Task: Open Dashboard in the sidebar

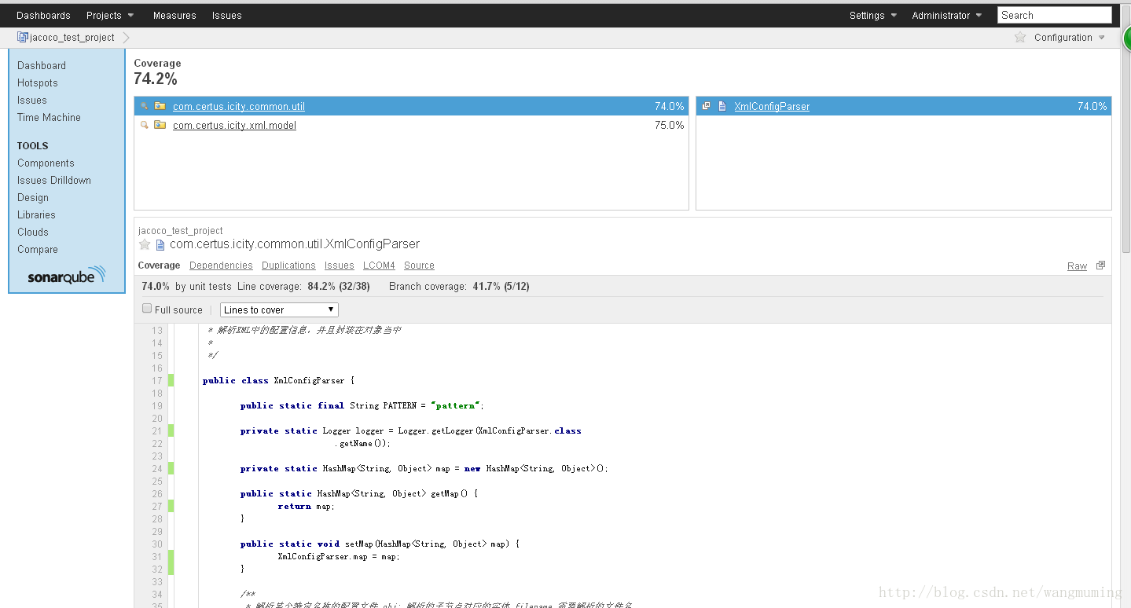Action: [42, 65]
